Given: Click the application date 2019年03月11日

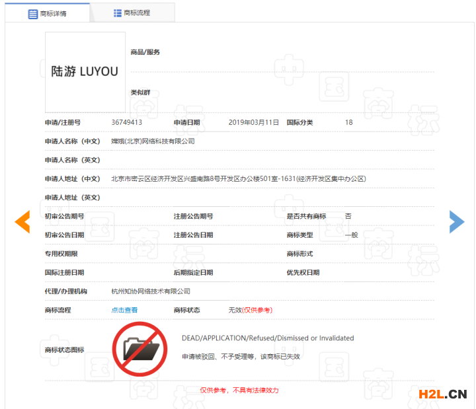Looking at the screenshot, I should [x=254, y=122].
